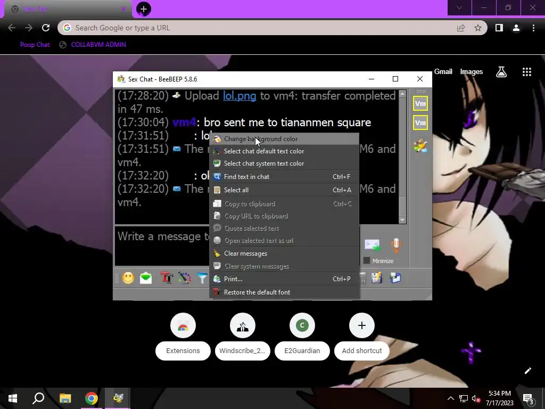
Task: Click the blue floppy disks icon in toolbar
Action: [395, 278]
